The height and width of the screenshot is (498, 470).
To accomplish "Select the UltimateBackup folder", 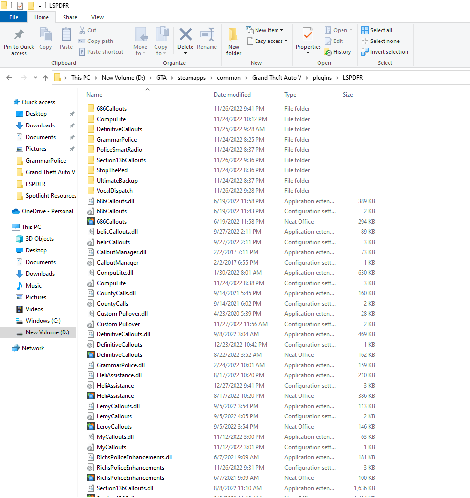I will 117,180.
